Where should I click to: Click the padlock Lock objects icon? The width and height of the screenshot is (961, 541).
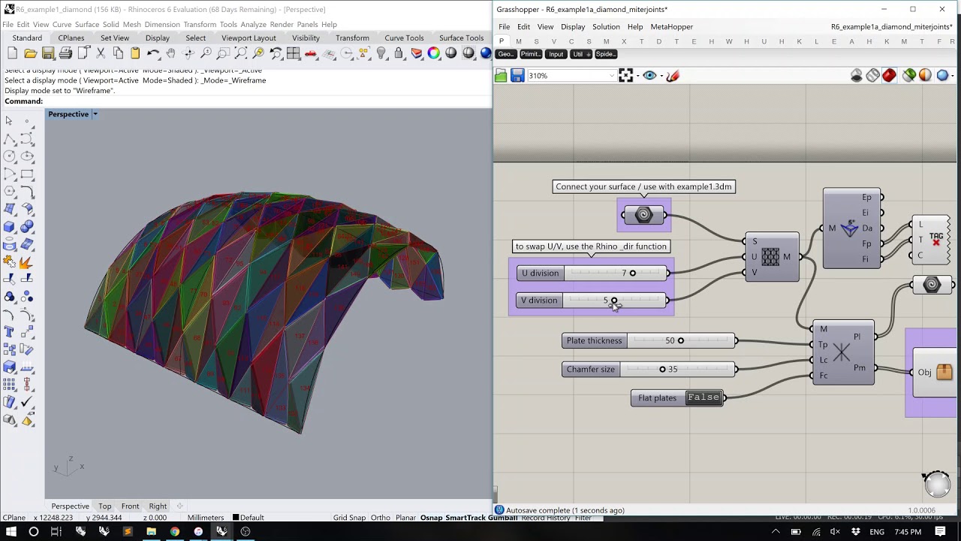[399, 53]
